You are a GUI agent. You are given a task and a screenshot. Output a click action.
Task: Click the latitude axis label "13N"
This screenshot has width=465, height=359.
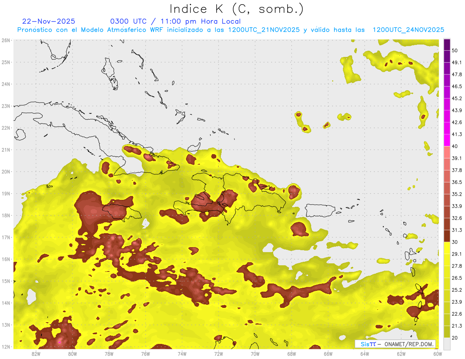[x=6, y=325]
